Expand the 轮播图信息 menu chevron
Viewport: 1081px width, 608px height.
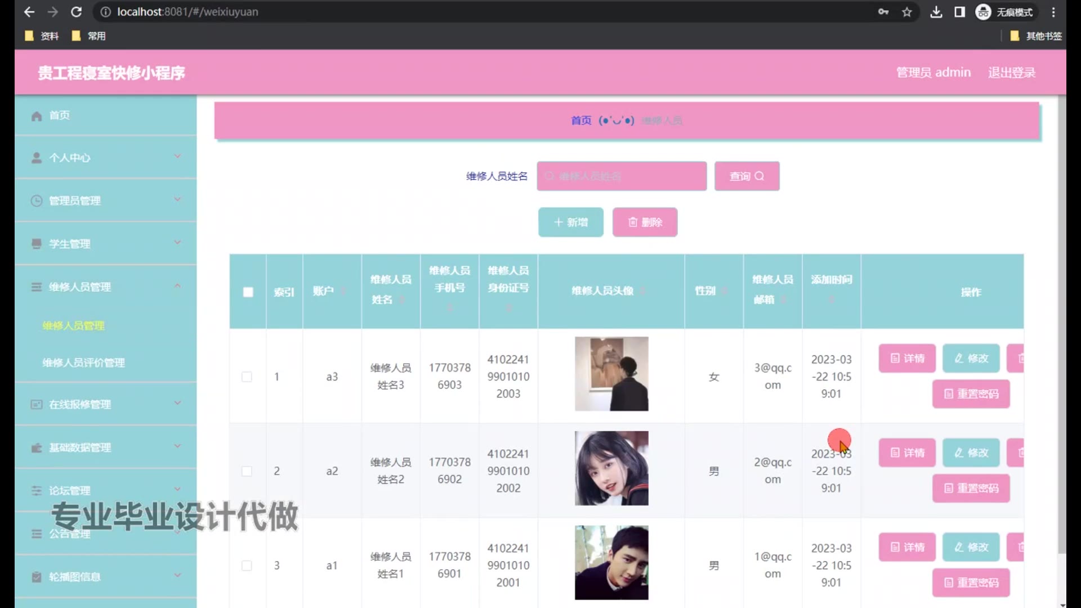pos(177,575)
